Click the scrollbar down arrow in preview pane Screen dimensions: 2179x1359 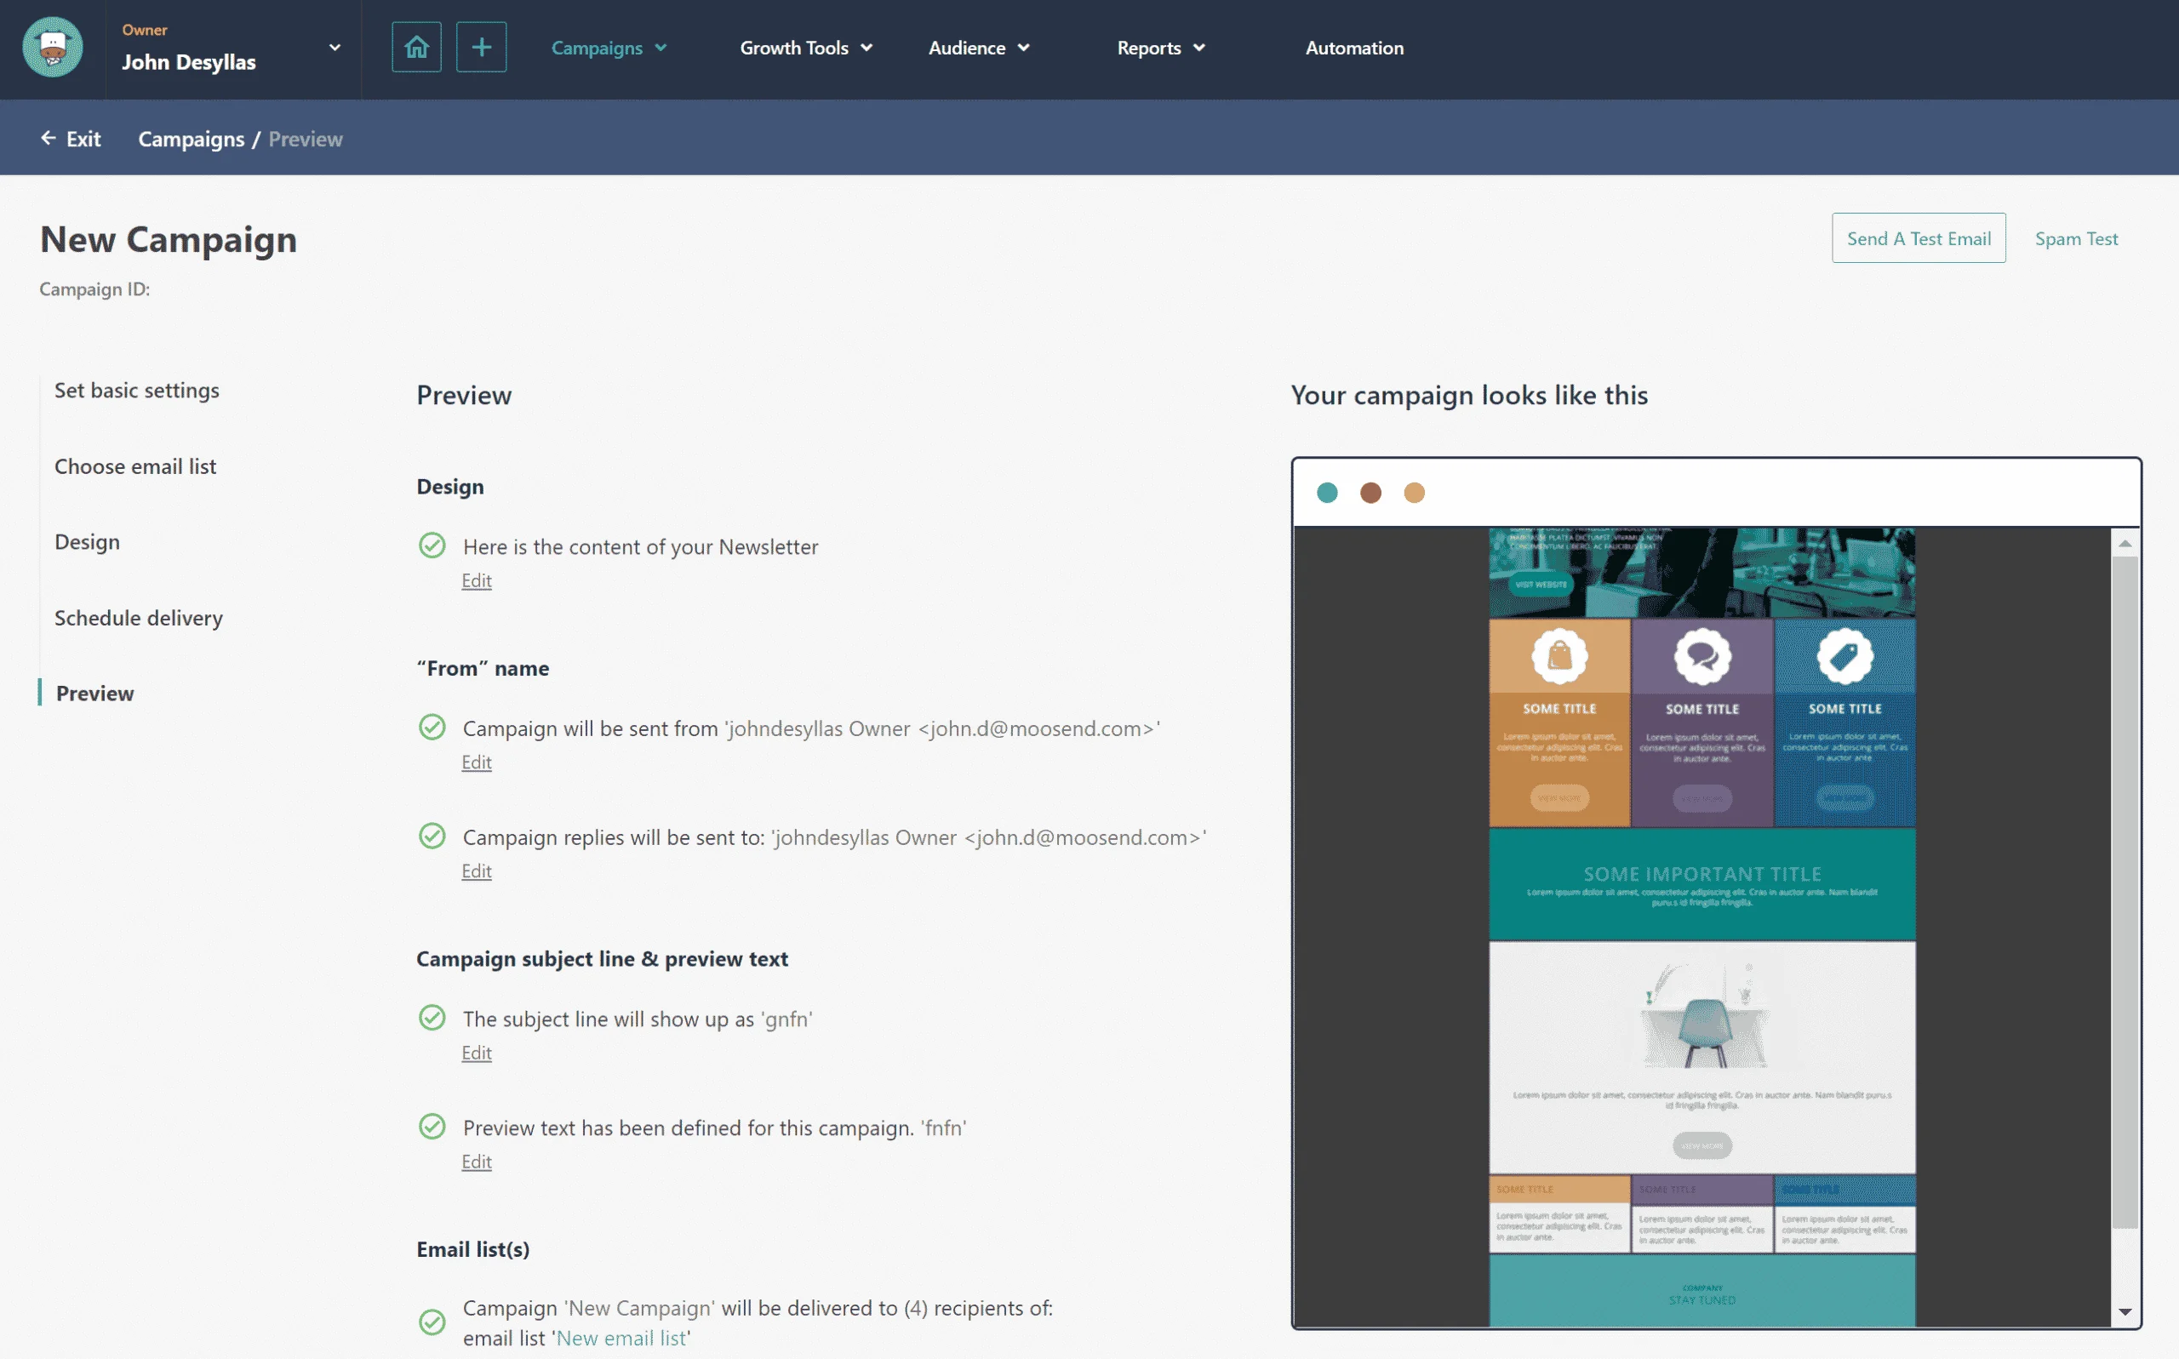click(x=2125, y=1312)
